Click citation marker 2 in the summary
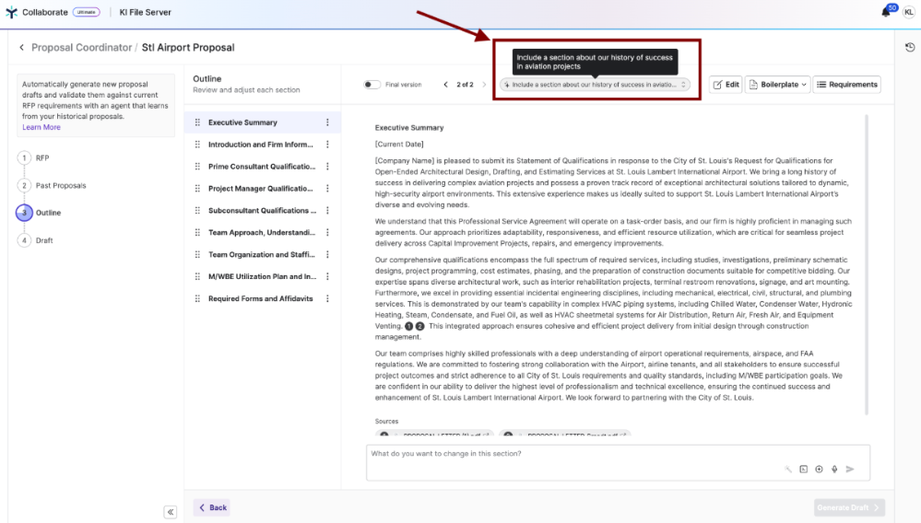 420,326
